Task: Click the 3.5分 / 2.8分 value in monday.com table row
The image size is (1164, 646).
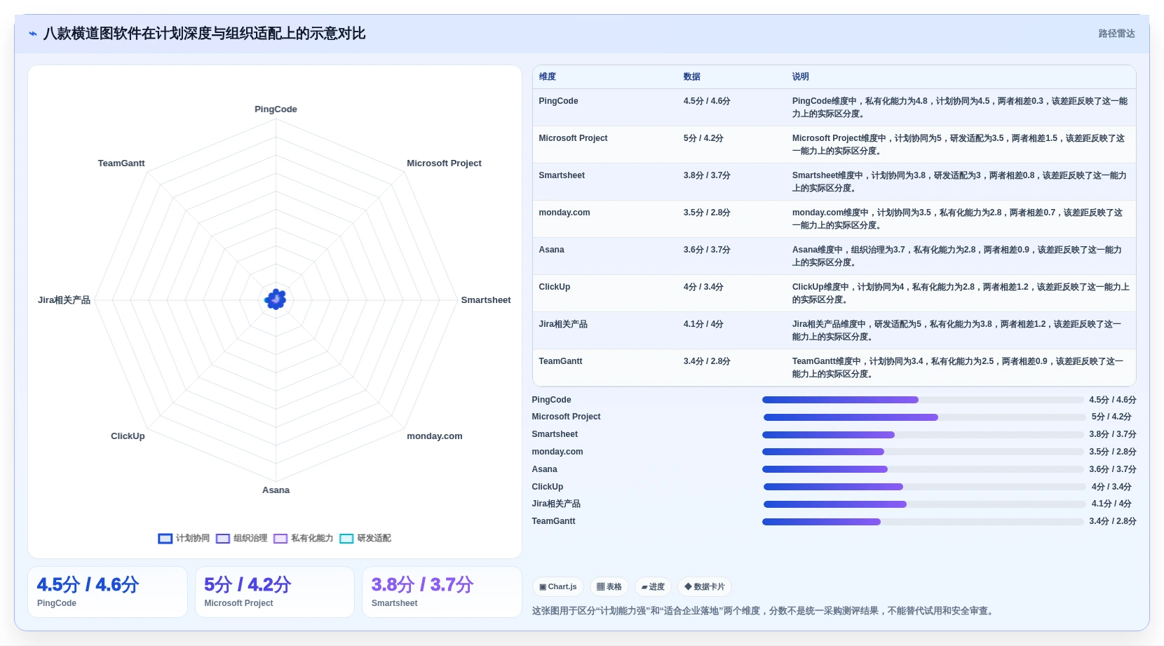Action: [x=707, y=213]
